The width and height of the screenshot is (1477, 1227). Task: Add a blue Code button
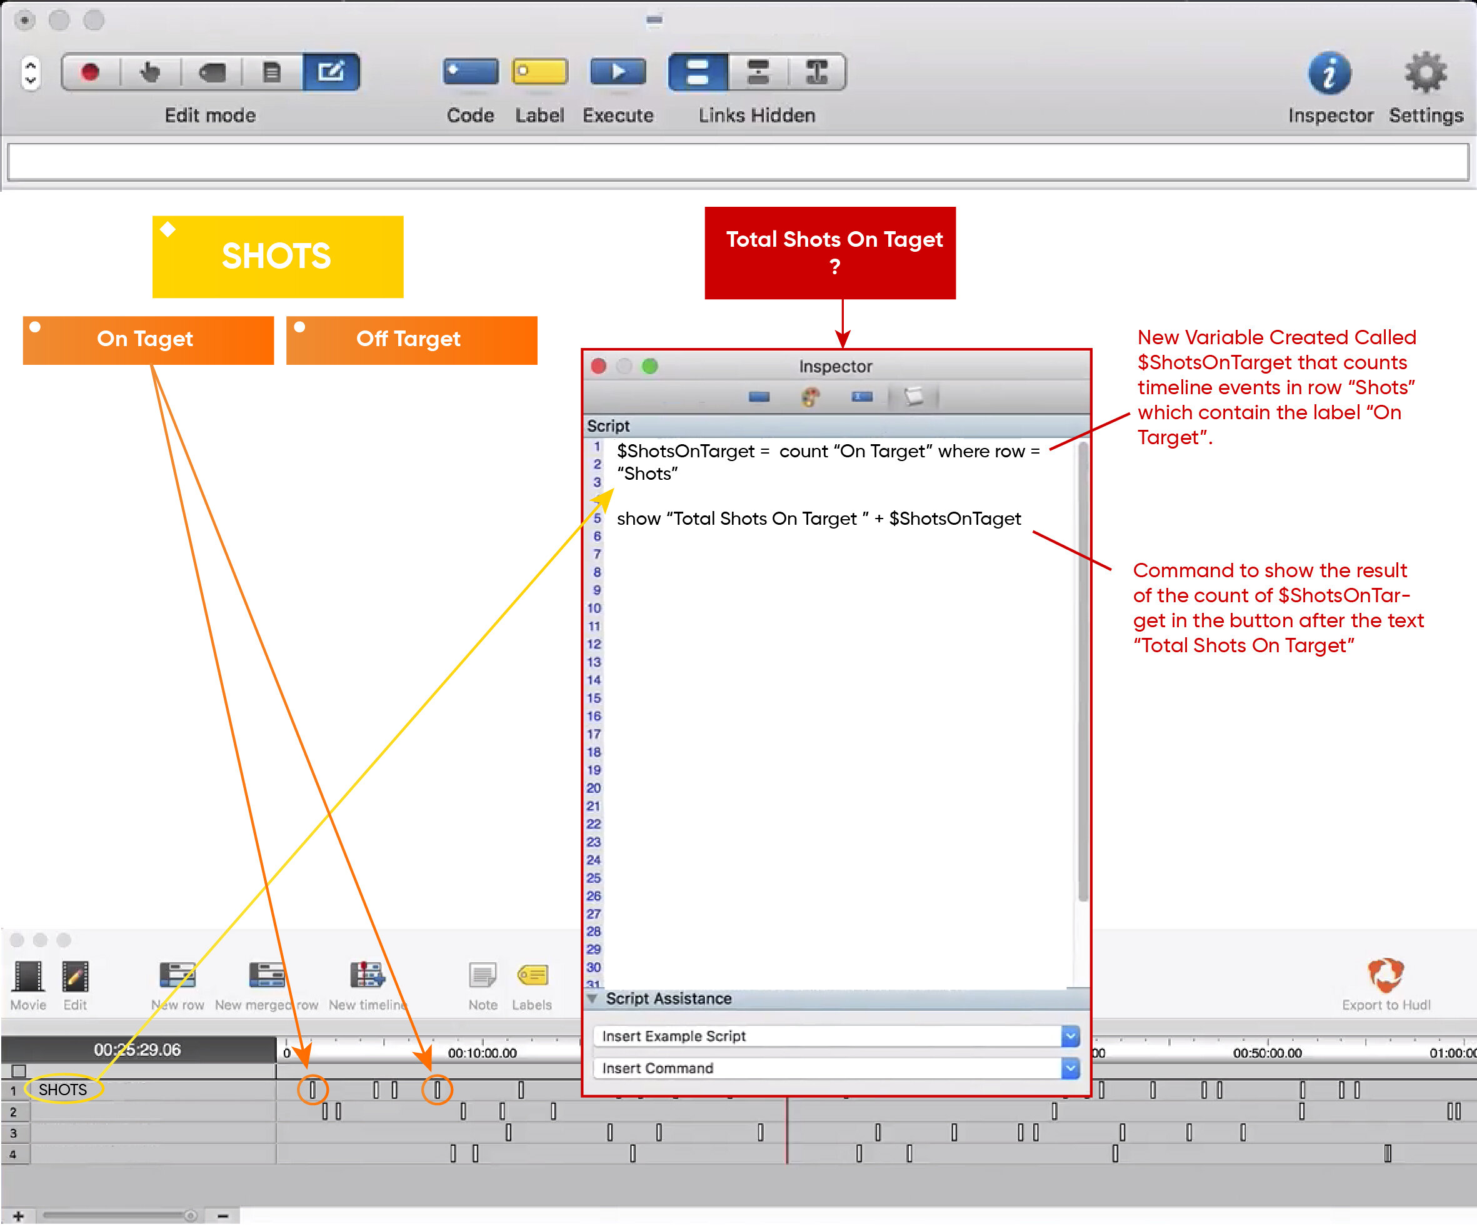471,72
